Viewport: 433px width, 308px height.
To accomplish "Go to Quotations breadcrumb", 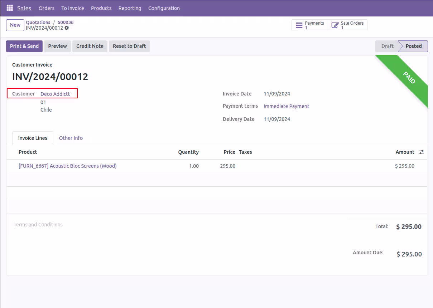I will [x=38, y=22].
